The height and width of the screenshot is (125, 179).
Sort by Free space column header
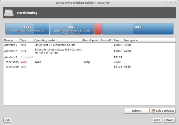point(149,40)
